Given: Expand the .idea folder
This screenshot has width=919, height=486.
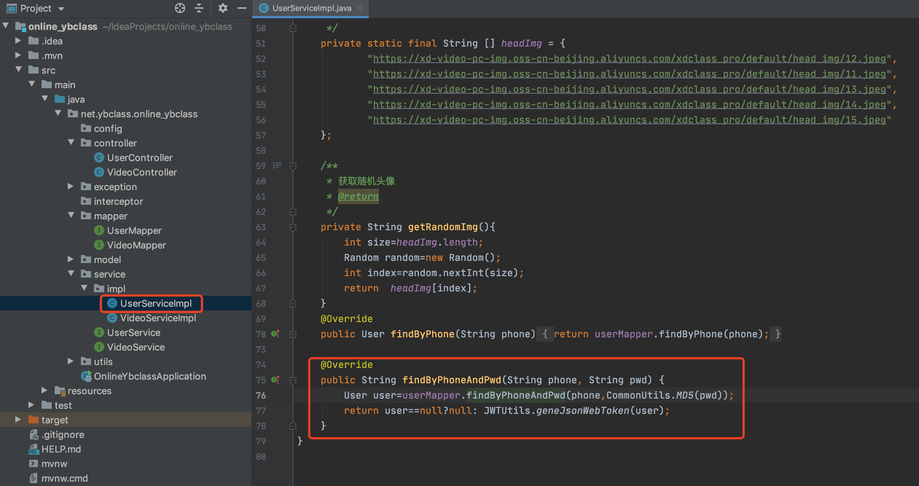Looking at the screenshot, I should click(18, 40).
